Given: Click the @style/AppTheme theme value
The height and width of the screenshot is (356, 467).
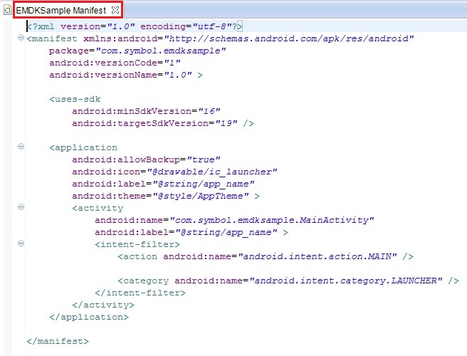Looking at the screenshot, I should tap(201, 196).
